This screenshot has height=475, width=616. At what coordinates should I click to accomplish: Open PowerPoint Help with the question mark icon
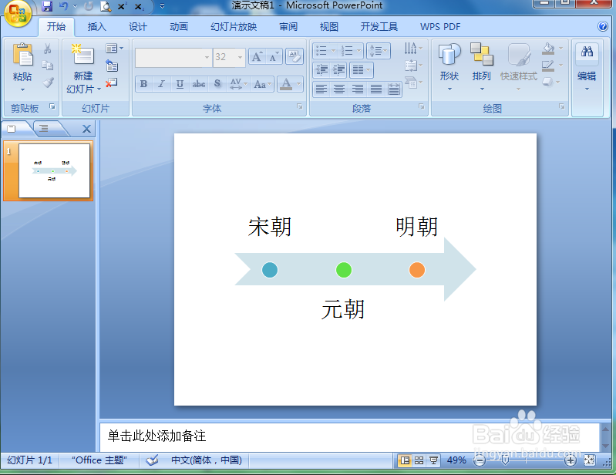coord(602,26)
